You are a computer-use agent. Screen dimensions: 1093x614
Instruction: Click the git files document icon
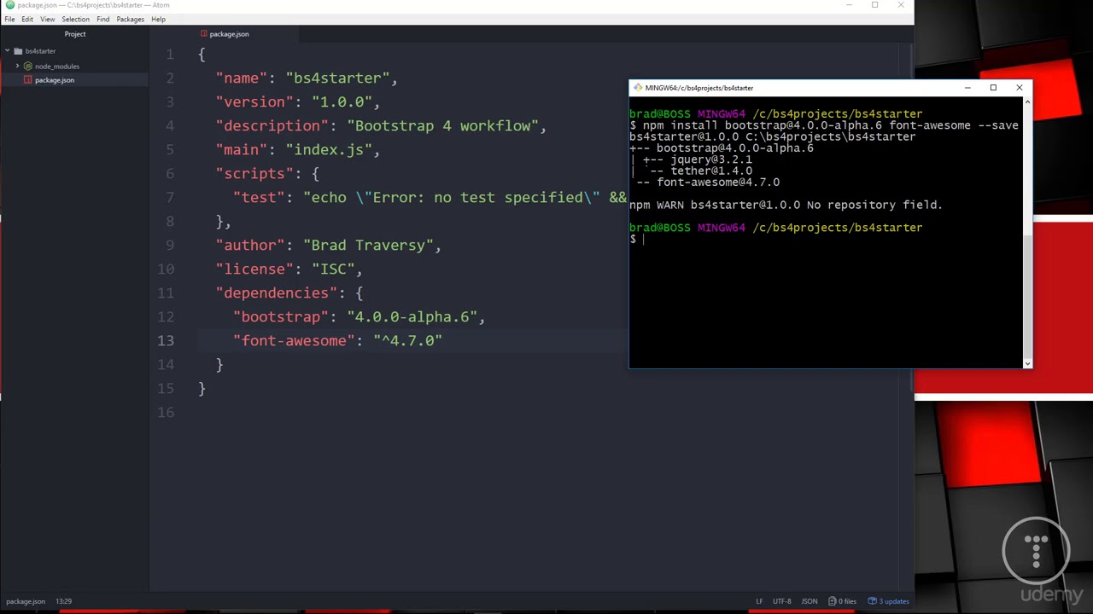833,601
